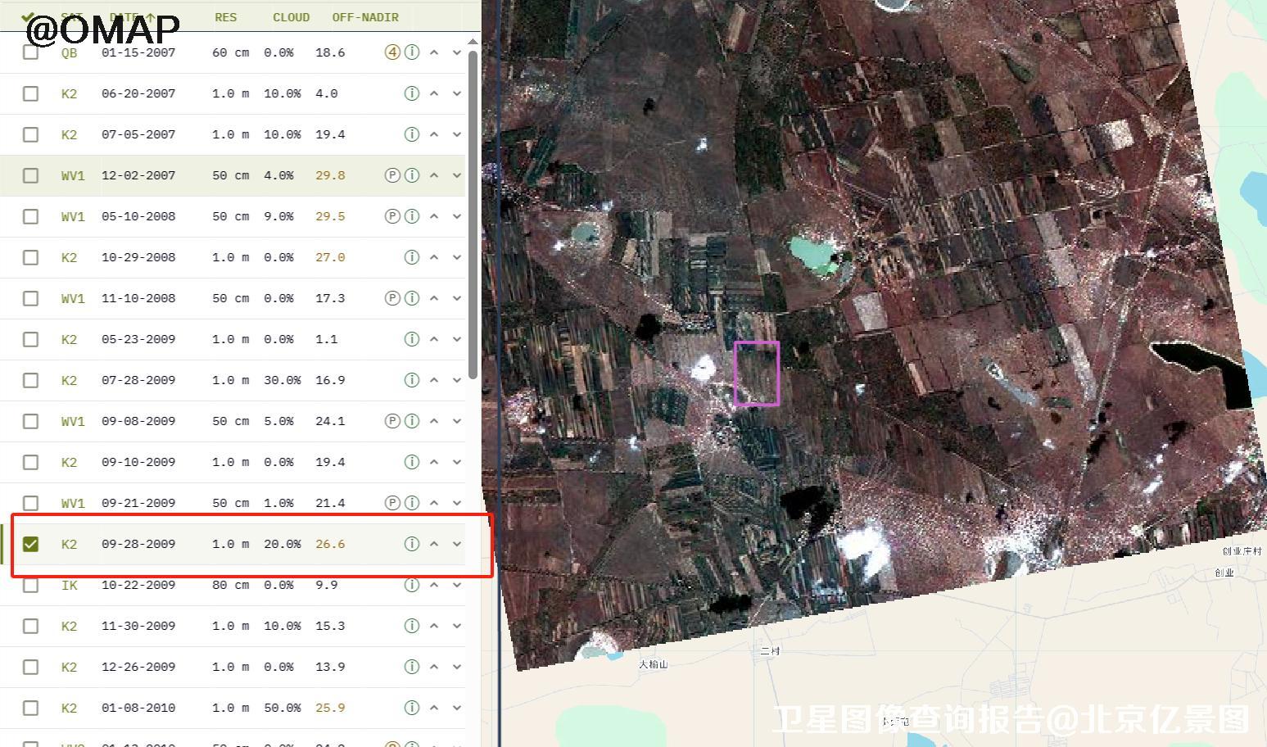The width and height of the screenshot is (1267, 747).
Task: Uncheck the K2 09-28-2009 image checkbox
Action: point(30,544)
